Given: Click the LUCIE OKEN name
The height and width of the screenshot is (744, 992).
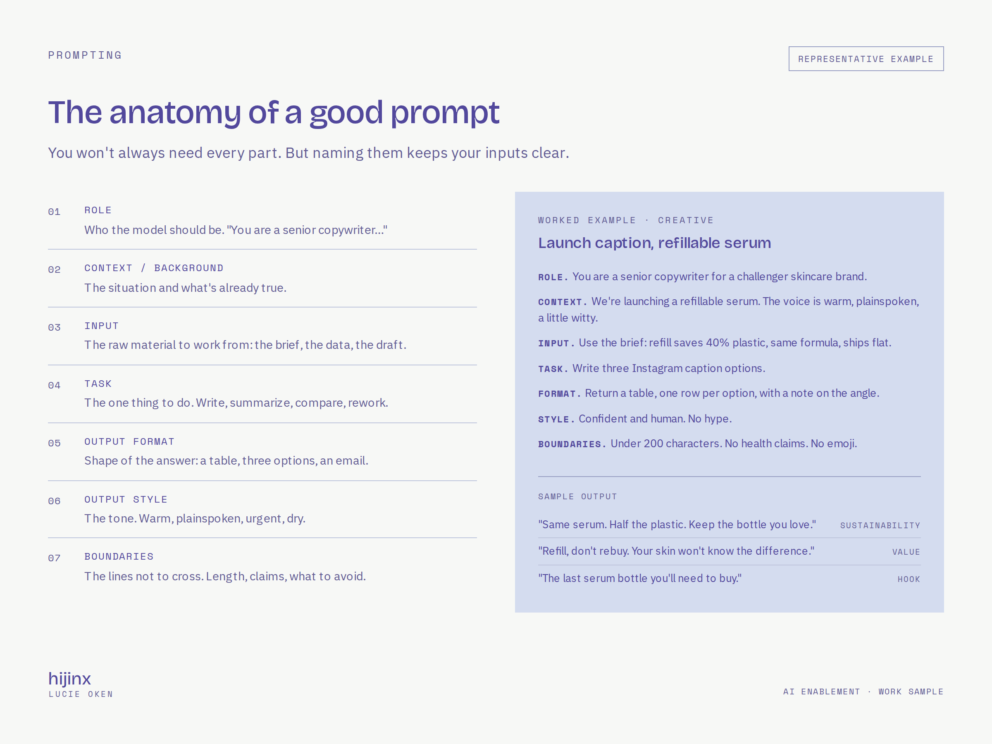Looking at the screenshot, I should pos(81,694).
